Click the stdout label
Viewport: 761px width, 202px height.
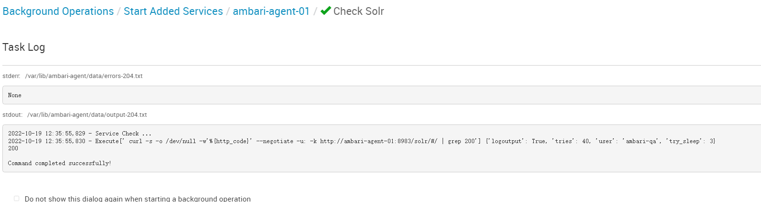coord(12,115)
